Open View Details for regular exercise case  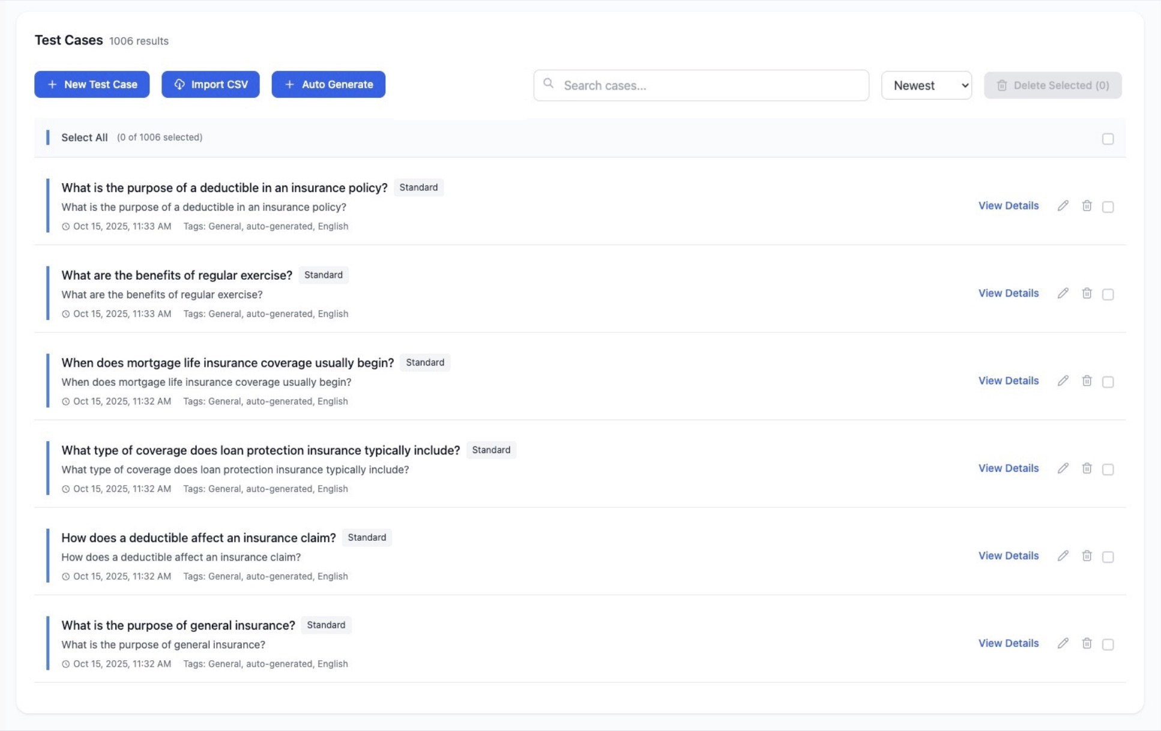click(1008, 293)
